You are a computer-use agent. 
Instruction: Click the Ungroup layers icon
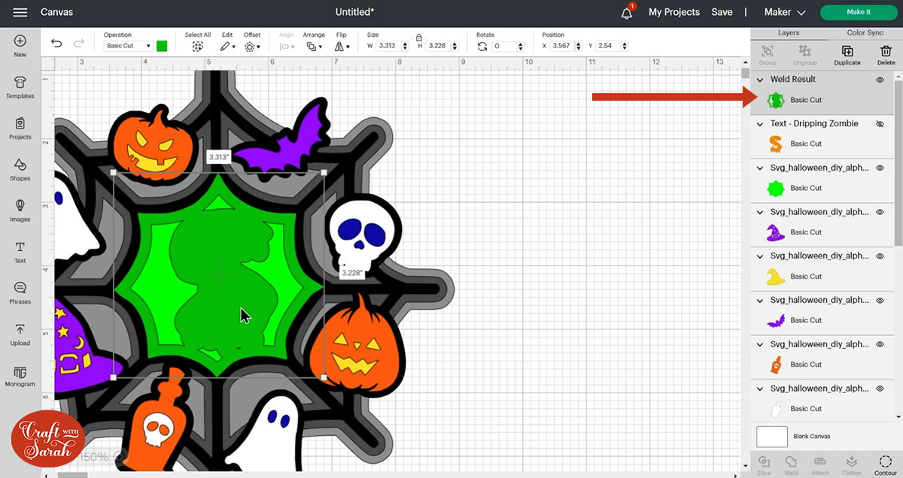(805, 55)
